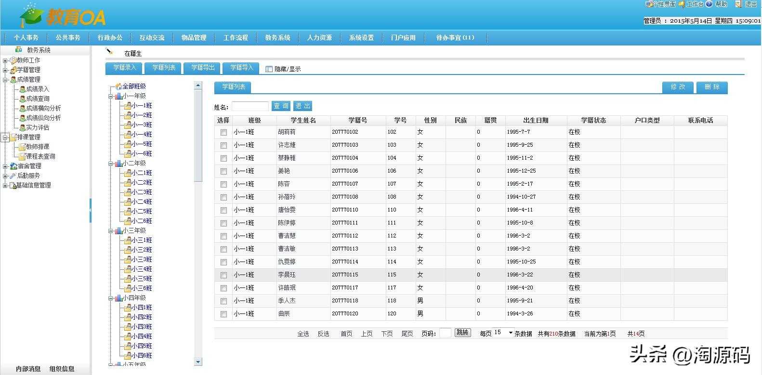This screenshot has height=375, width=762.
Task: Click the 成绩录入 person icon
Action: (x=22, y=89)
